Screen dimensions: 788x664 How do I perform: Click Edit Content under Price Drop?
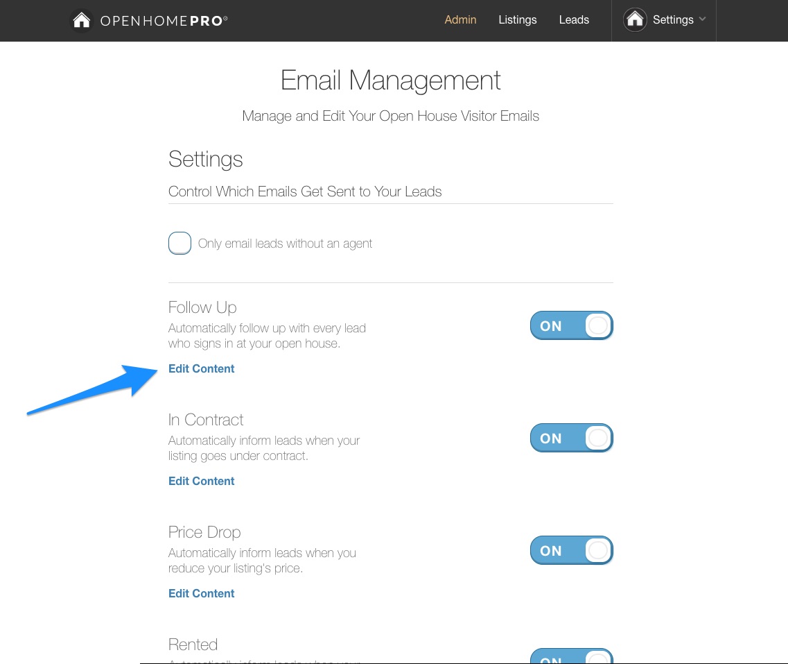(x=202, y=594)
